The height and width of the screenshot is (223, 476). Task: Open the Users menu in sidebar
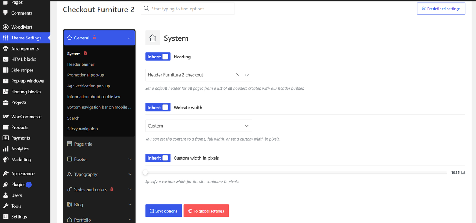pos(17,195)
